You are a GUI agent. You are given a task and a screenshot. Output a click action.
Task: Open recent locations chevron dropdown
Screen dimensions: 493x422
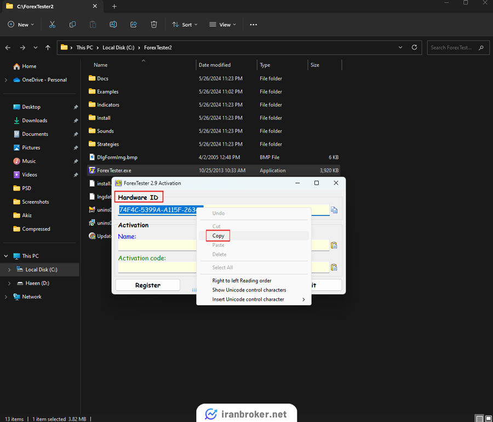point(36,48)
